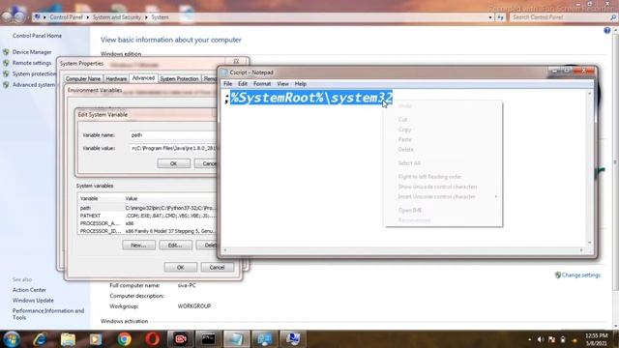Expand Insert Unicode control character submenu
This screenshot has width=619, height=348.
tap(443, 196)
